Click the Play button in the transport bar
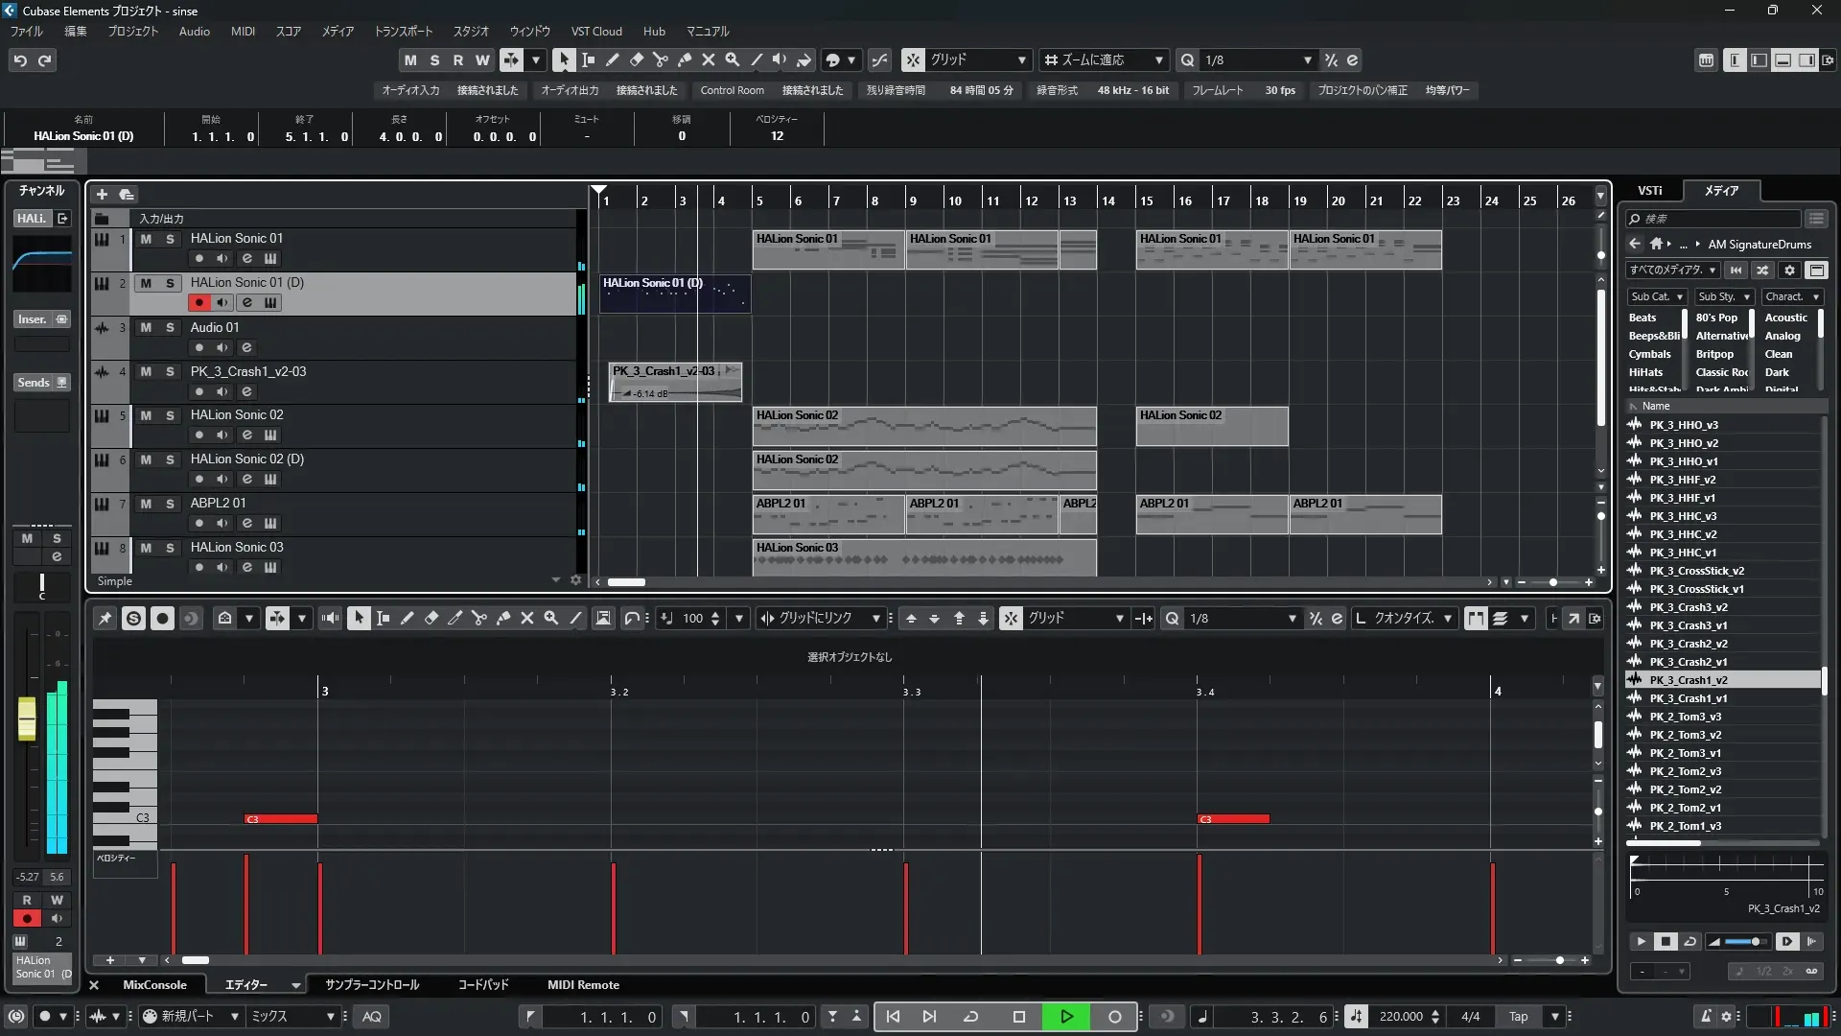 click(1065, 1017)
